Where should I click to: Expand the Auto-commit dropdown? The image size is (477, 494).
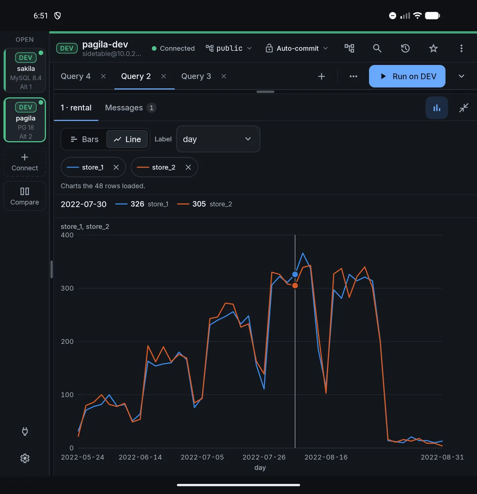click(x=326, y=48)
